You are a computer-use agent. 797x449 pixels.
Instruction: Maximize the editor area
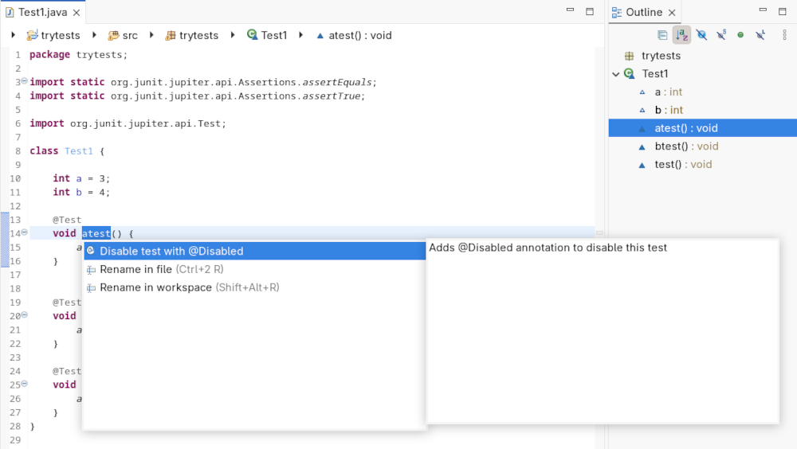click(x=590, y=11)
